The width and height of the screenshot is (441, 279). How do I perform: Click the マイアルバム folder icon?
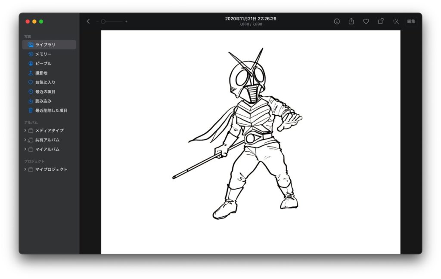(x=31, y=149)
